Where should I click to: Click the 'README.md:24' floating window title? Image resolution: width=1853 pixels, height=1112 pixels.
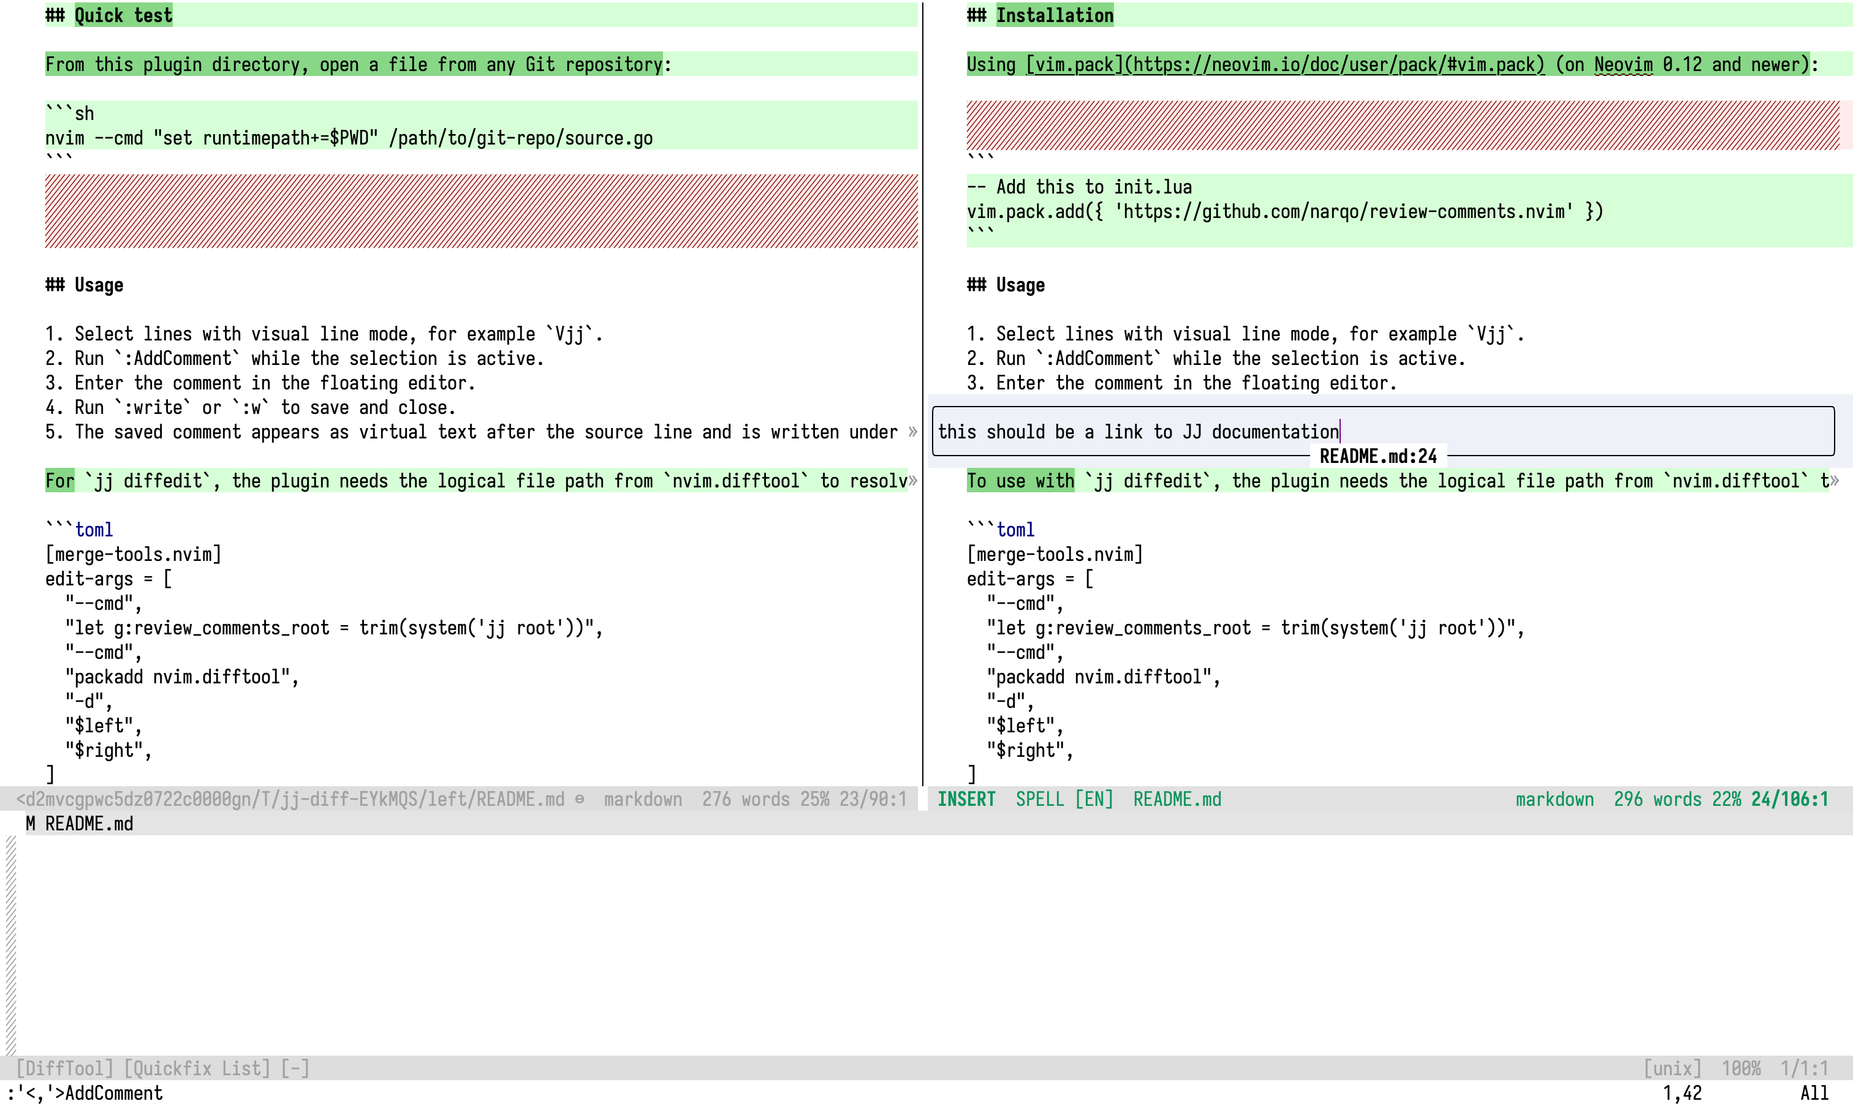tap(1378, 456)
